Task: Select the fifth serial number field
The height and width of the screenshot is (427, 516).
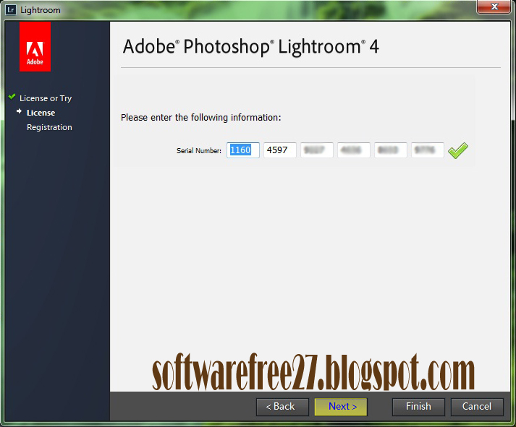Action: point(391,150)
